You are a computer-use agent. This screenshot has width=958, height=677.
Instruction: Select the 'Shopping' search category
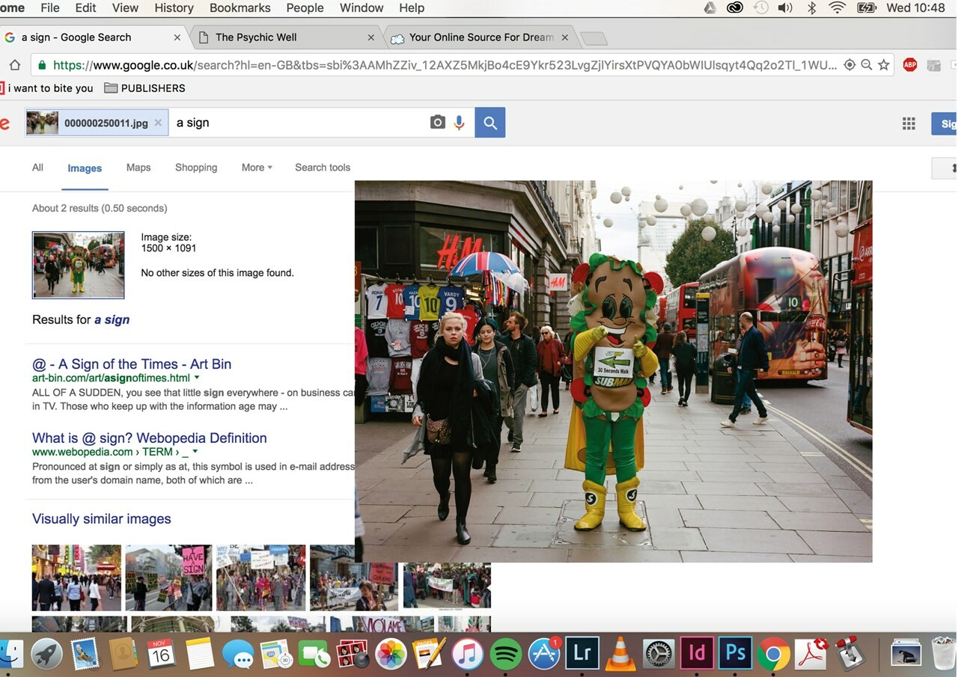[196, 168]
